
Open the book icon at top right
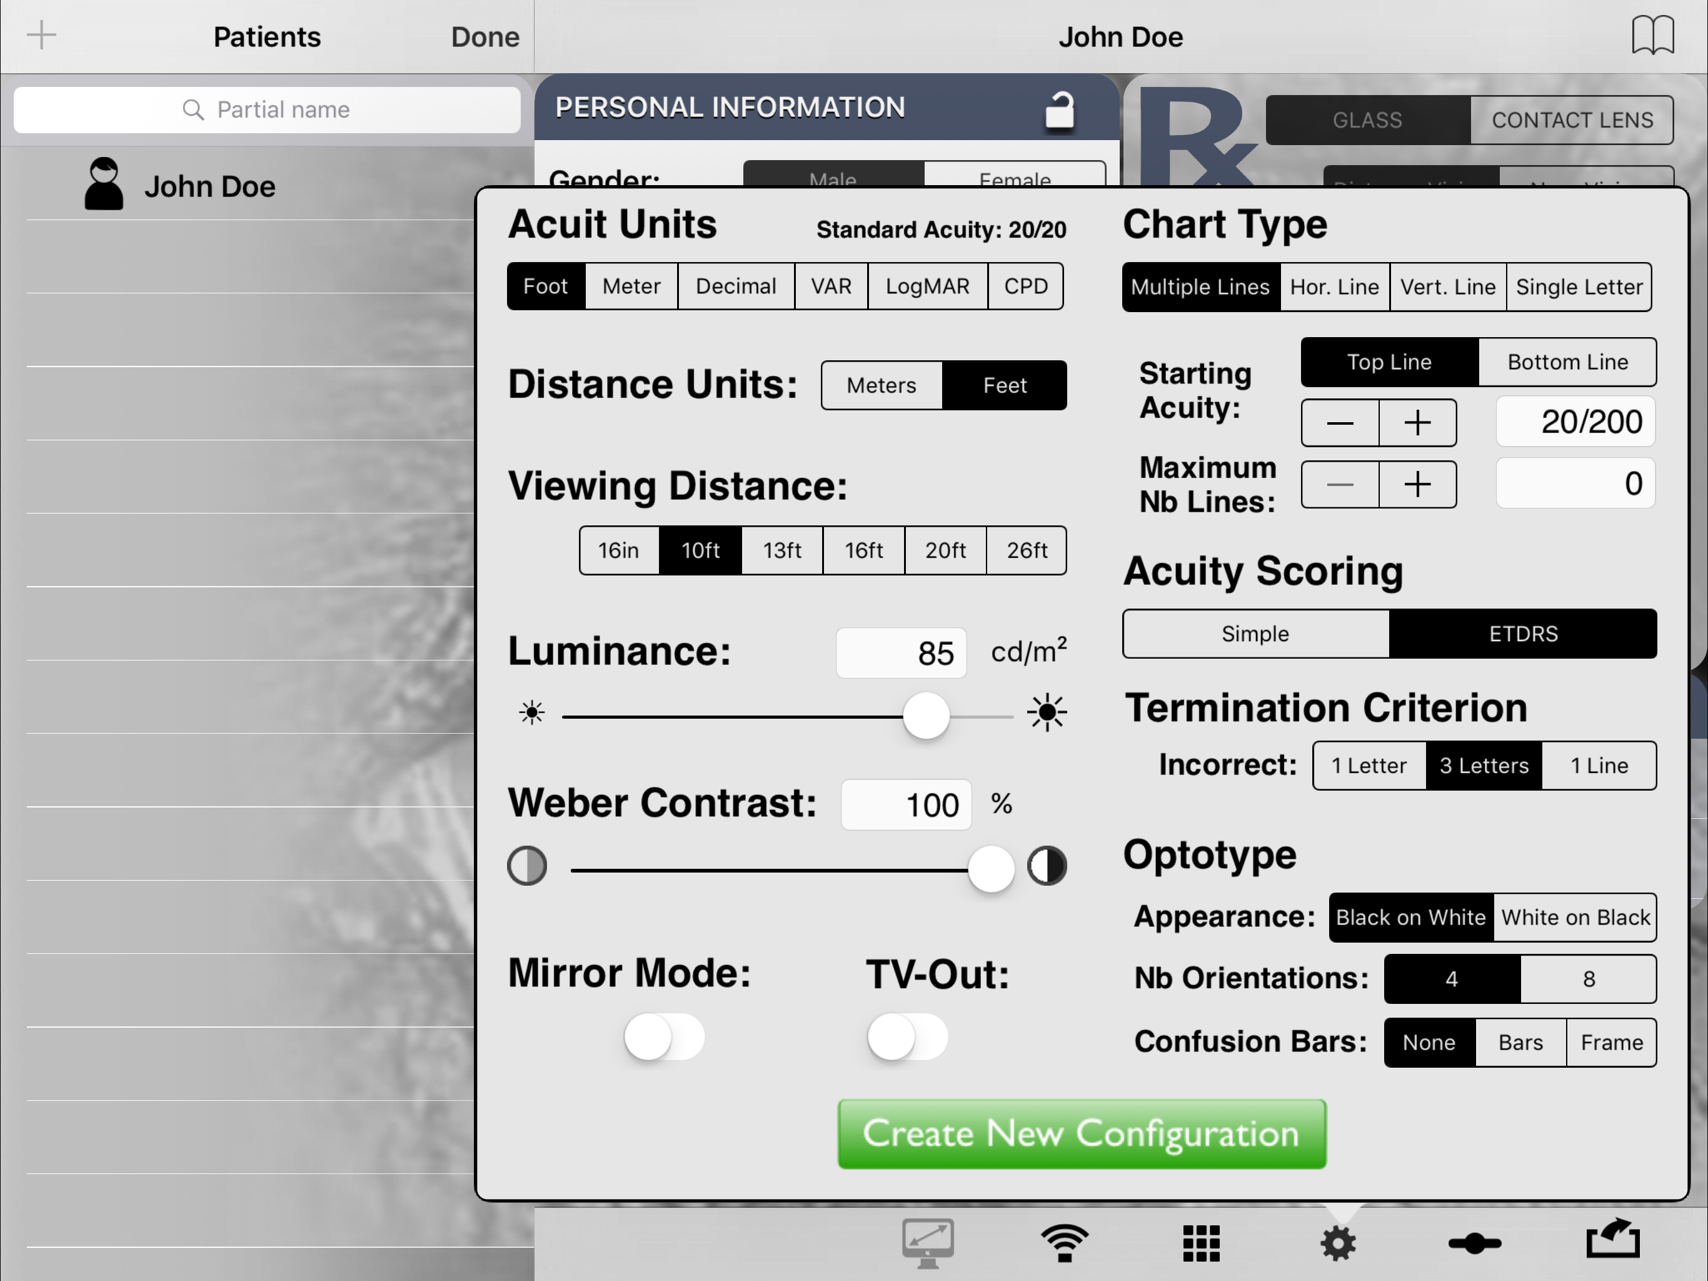[1652, 36]
